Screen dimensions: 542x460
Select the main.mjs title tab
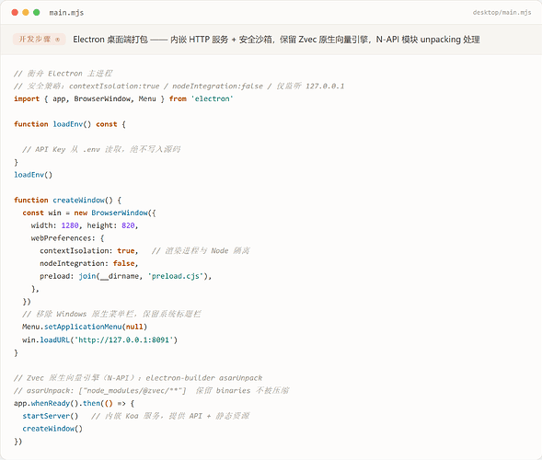66,13
